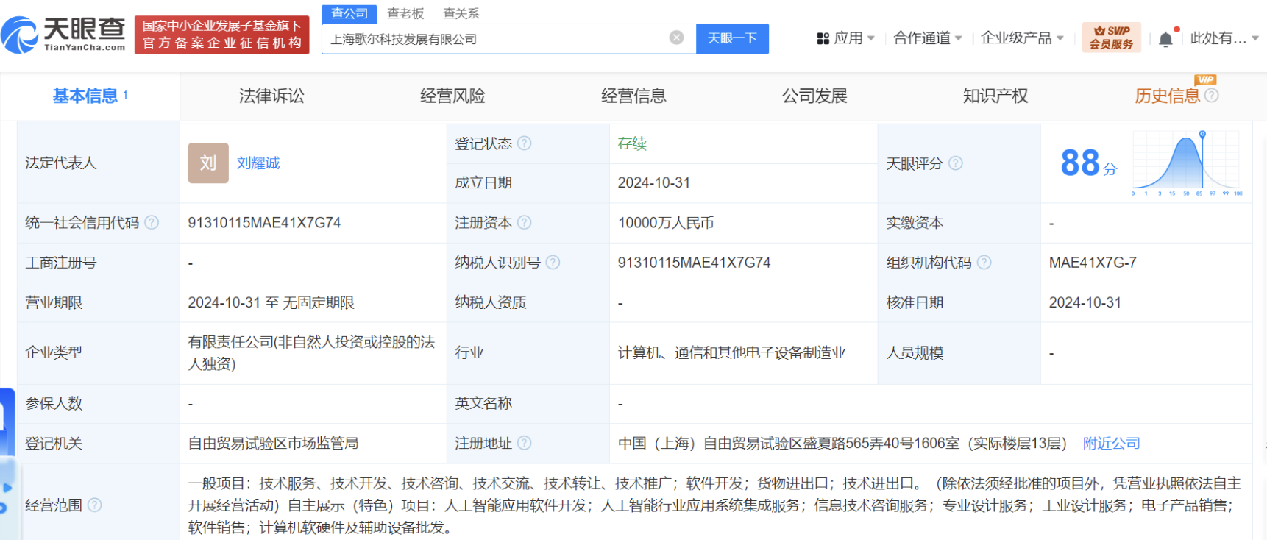Click help icon beside 统一社会信用代码
1267x540 pixels.
[152, 222]
